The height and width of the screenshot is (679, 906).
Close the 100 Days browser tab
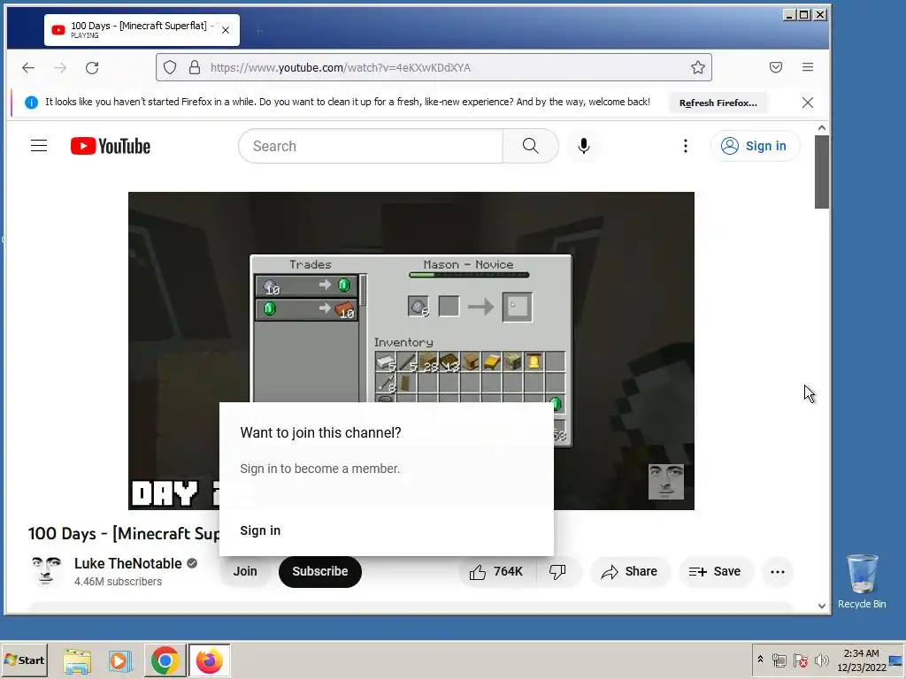[226, 30]
